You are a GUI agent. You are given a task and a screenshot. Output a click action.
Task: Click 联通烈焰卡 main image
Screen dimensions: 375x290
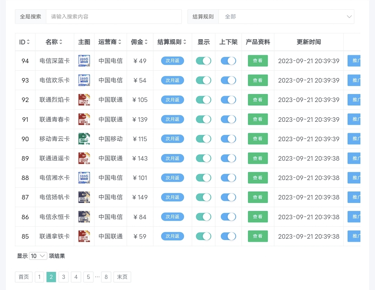pos(84,100)
